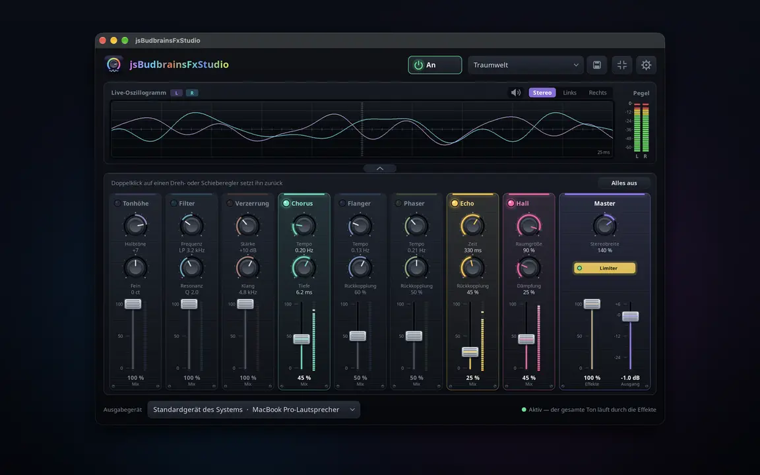Switch to compact view with the shrink icon

622,65
